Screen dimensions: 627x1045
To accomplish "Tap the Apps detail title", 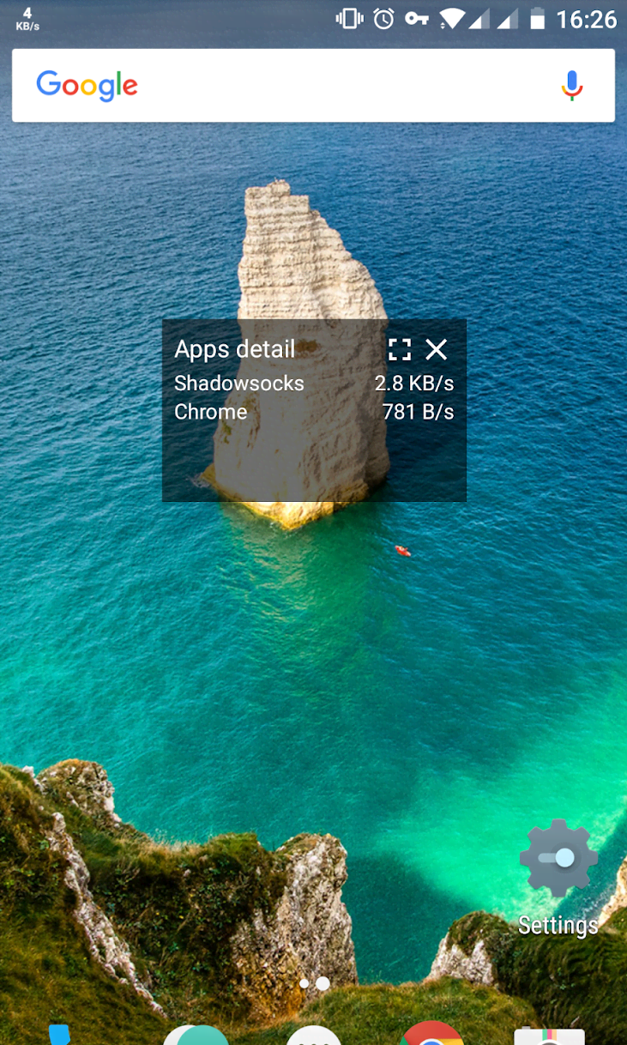I will point(234,349).
